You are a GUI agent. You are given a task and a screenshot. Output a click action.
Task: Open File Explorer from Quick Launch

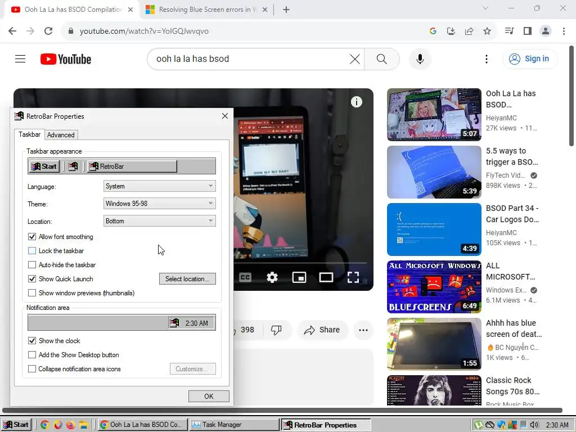pyautogui.click(x=83, y=425)
